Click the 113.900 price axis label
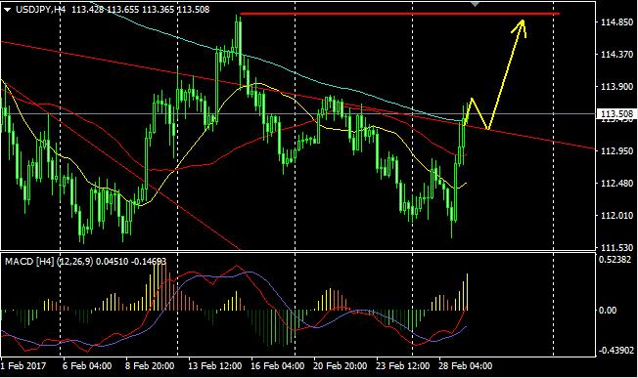This screenshot has height=378, width=638. pyautogui.click(x=616, y=87)
